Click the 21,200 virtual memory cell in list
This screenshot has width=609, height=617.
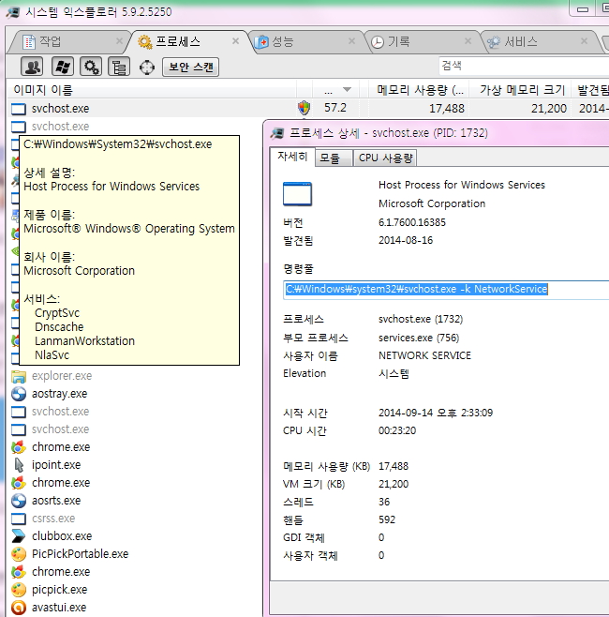[549, 108]
